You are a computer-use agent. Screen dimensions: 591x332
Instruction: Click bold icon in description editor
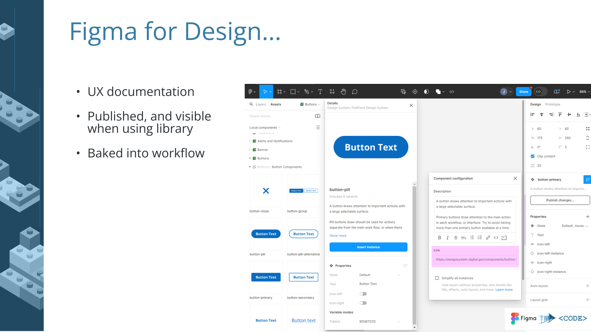click(440, 238)
